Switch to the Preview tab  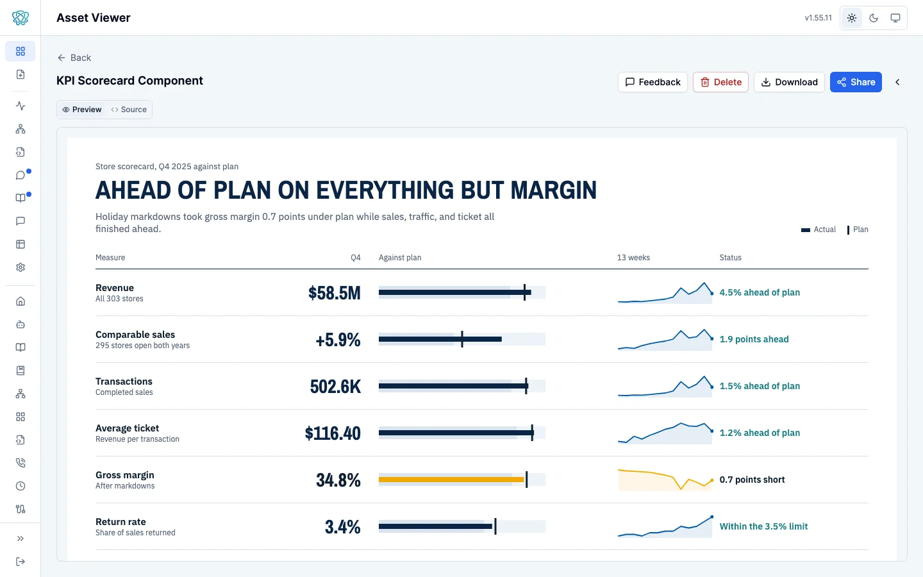pos(82,110)
